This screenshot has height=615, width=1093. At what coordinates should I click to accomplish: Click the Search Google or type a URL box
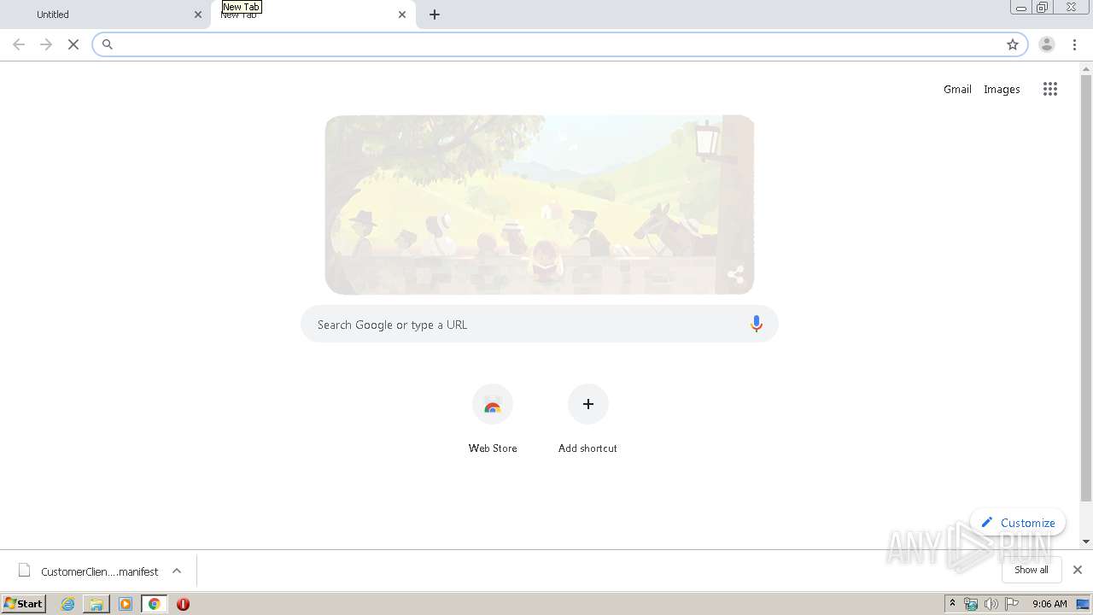coord(540,325)
